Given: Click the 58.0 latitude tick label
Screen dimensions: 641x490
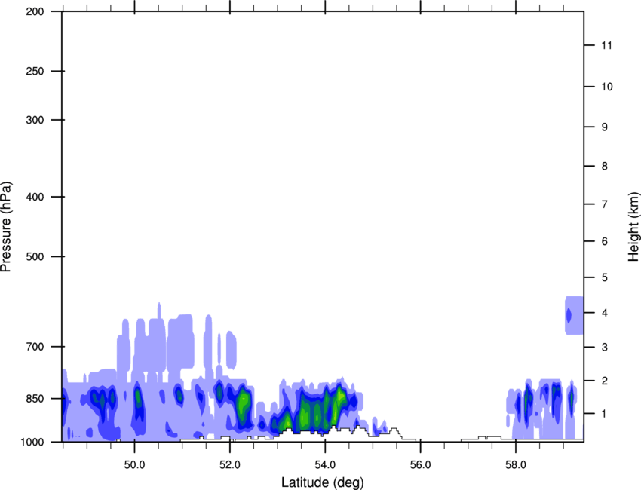Looking at the screenshot, I should (516, 465).
